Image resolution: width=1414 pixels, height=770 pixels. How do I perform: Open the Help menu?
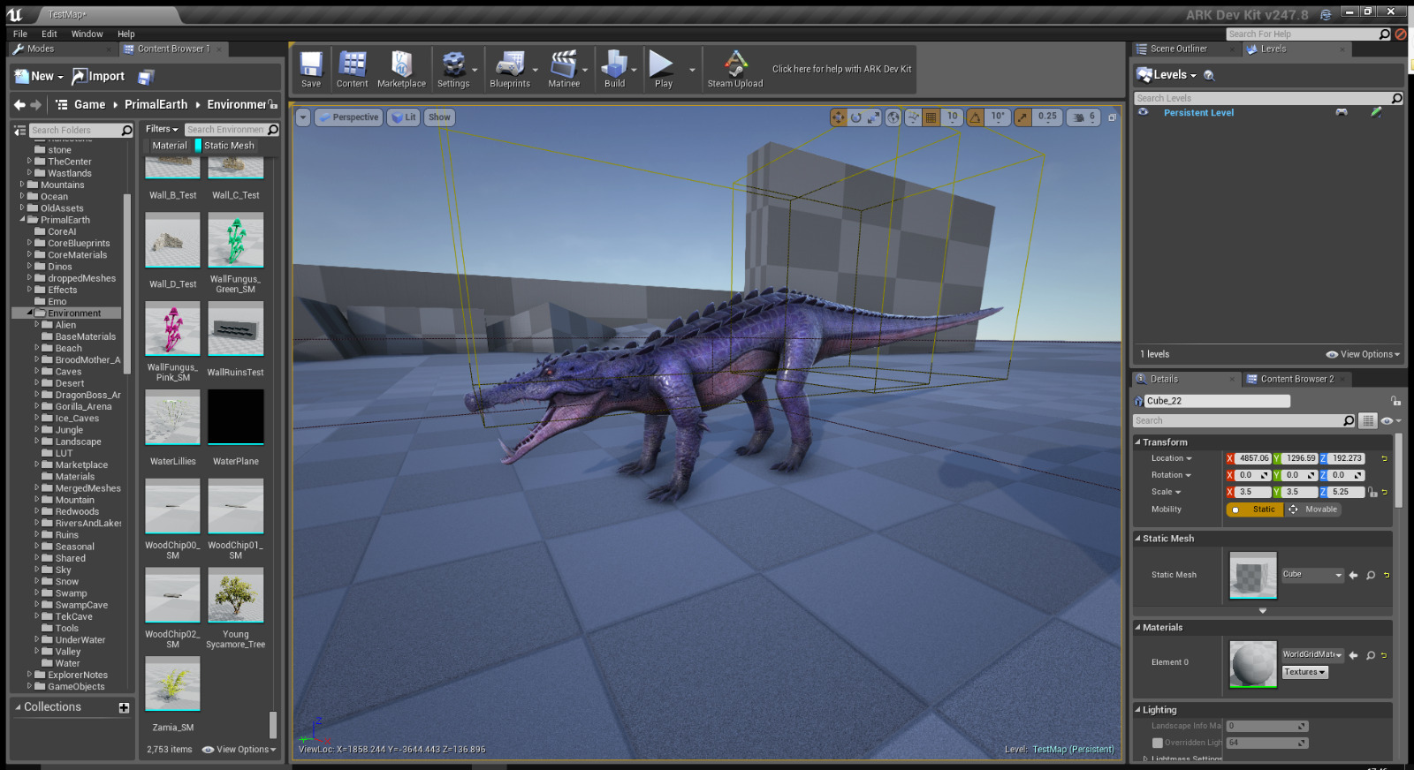[126, 34]
